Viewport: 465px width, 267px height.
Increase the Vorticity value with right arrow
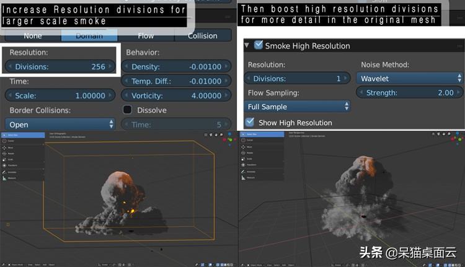coord(226,95)
